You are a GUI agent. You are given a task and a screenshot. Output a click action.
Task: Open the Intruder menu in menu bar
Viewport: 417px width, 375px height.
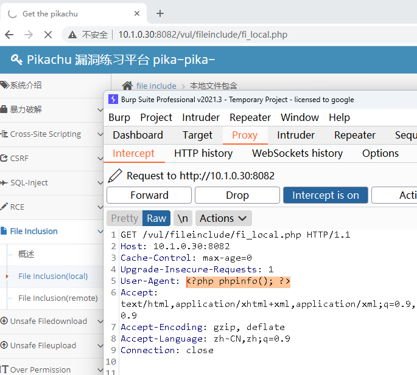[x=201, y=117]
